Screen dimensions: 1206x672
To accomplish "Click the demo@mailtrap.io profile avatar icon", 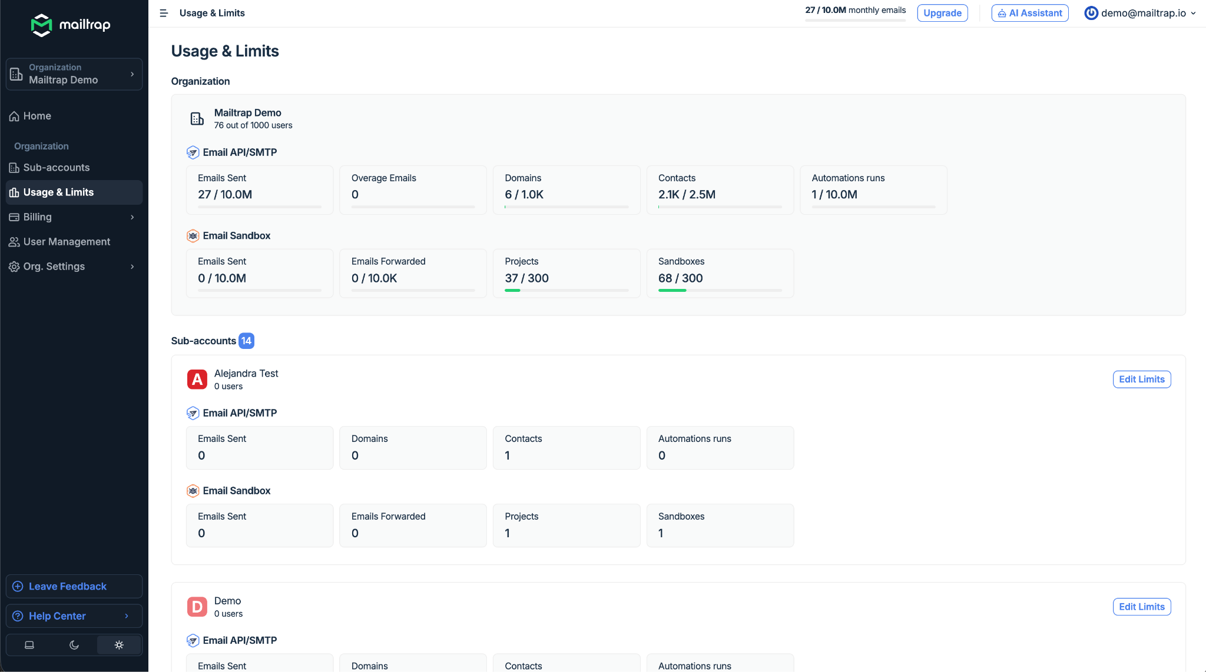I will pyautogui.click(x=1091, y=13).
